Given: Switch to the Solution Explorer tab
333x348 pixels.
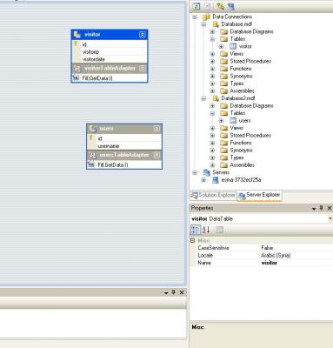Looking at the screenshot, I should pyautogui.click(x=213, y=196).
